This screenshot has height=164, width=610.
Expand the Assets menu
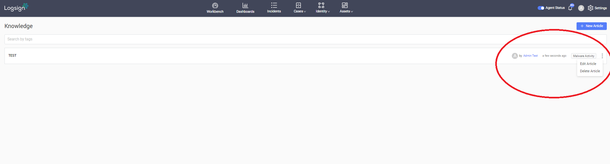click(346, 8)
